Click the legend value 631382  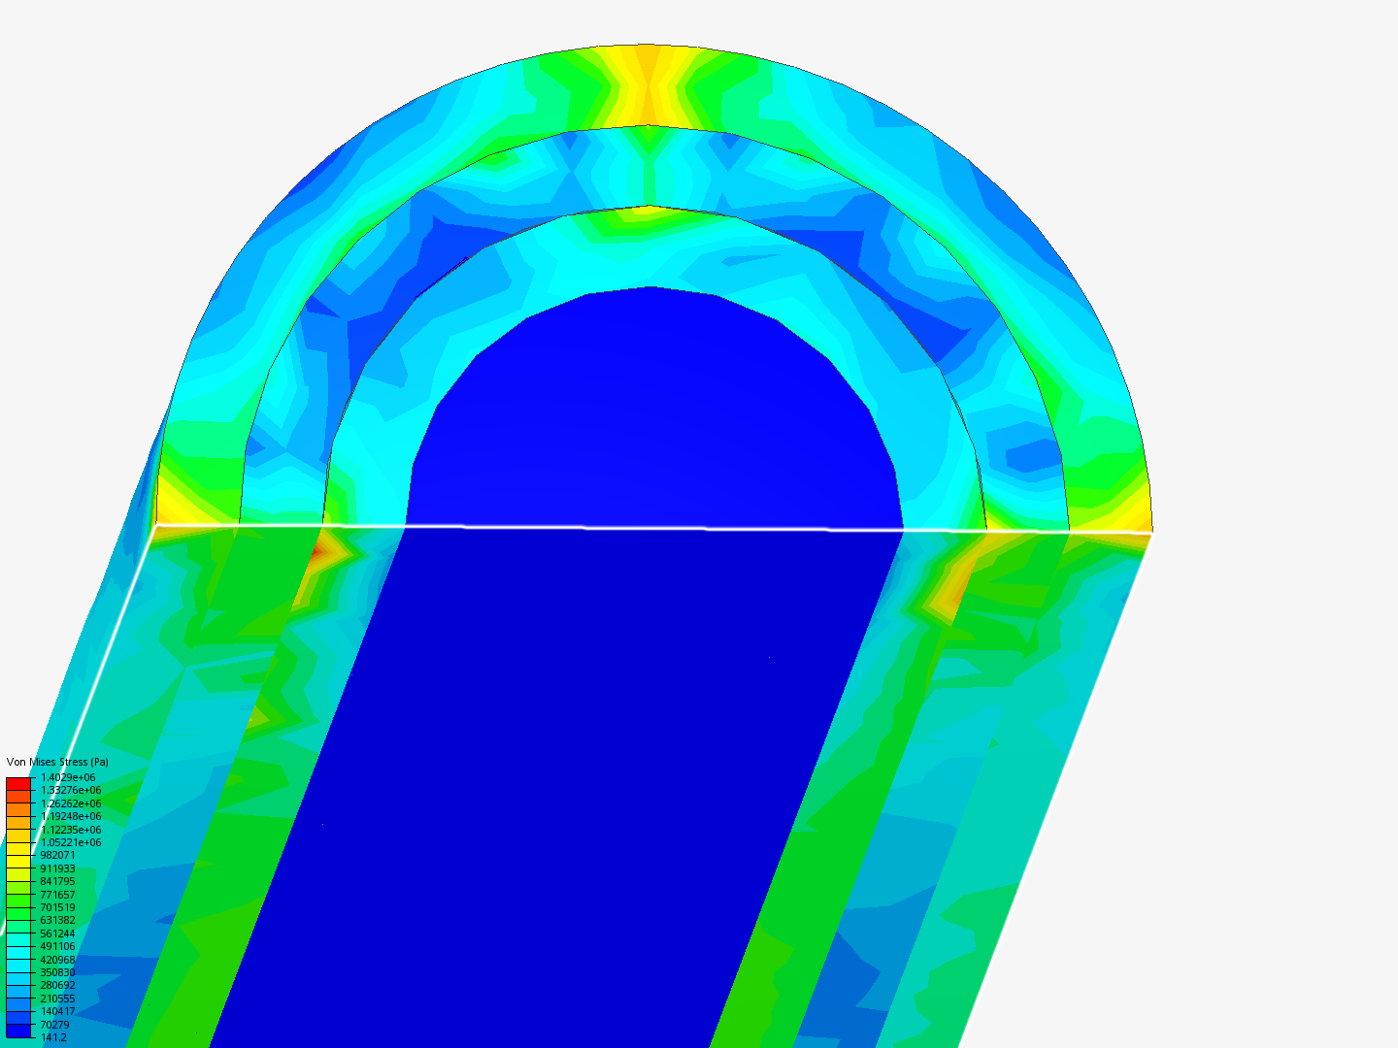tap(57, 920)
